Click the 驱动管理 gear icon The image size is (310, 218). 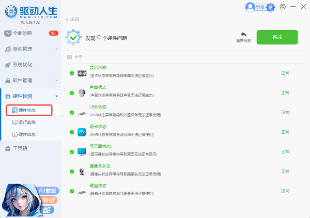coord(8,49)
